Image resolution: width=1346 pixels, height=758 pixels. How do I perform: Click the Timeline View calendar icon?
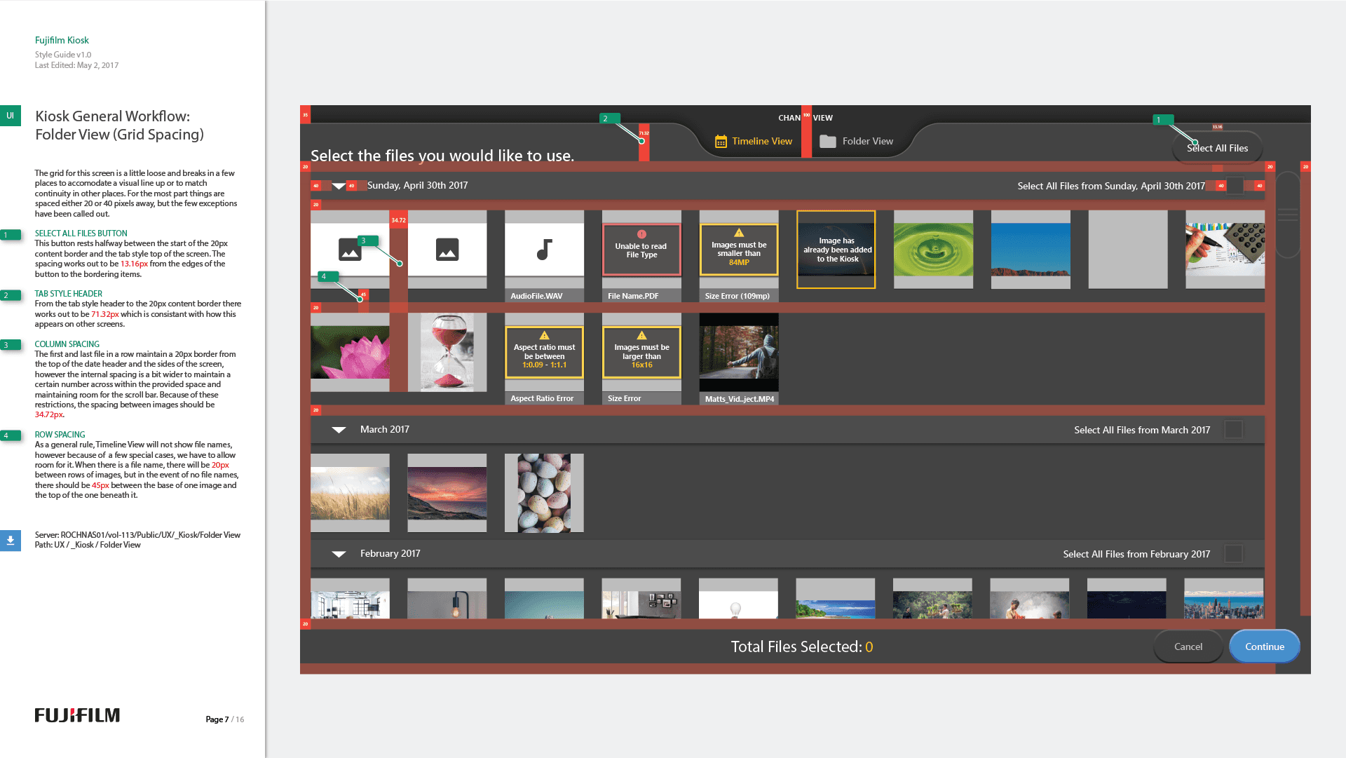point(721,142)
